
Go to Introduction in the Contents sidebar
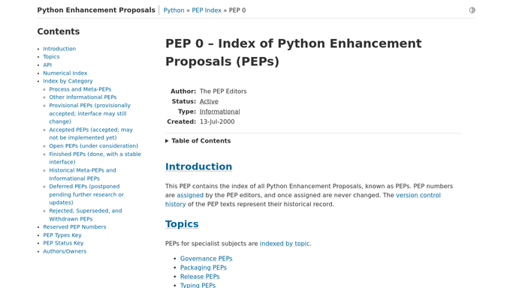coord(59,49)
